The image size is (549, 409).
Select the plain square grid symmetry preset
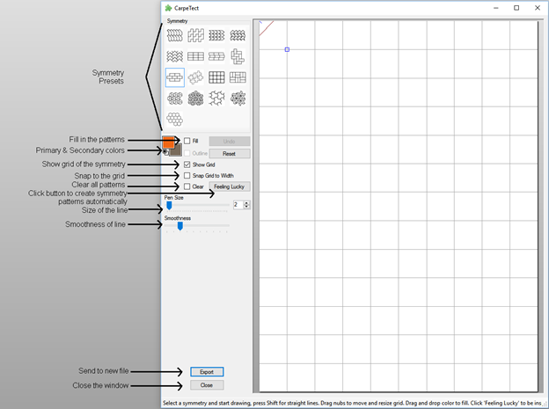pos(216,77)
